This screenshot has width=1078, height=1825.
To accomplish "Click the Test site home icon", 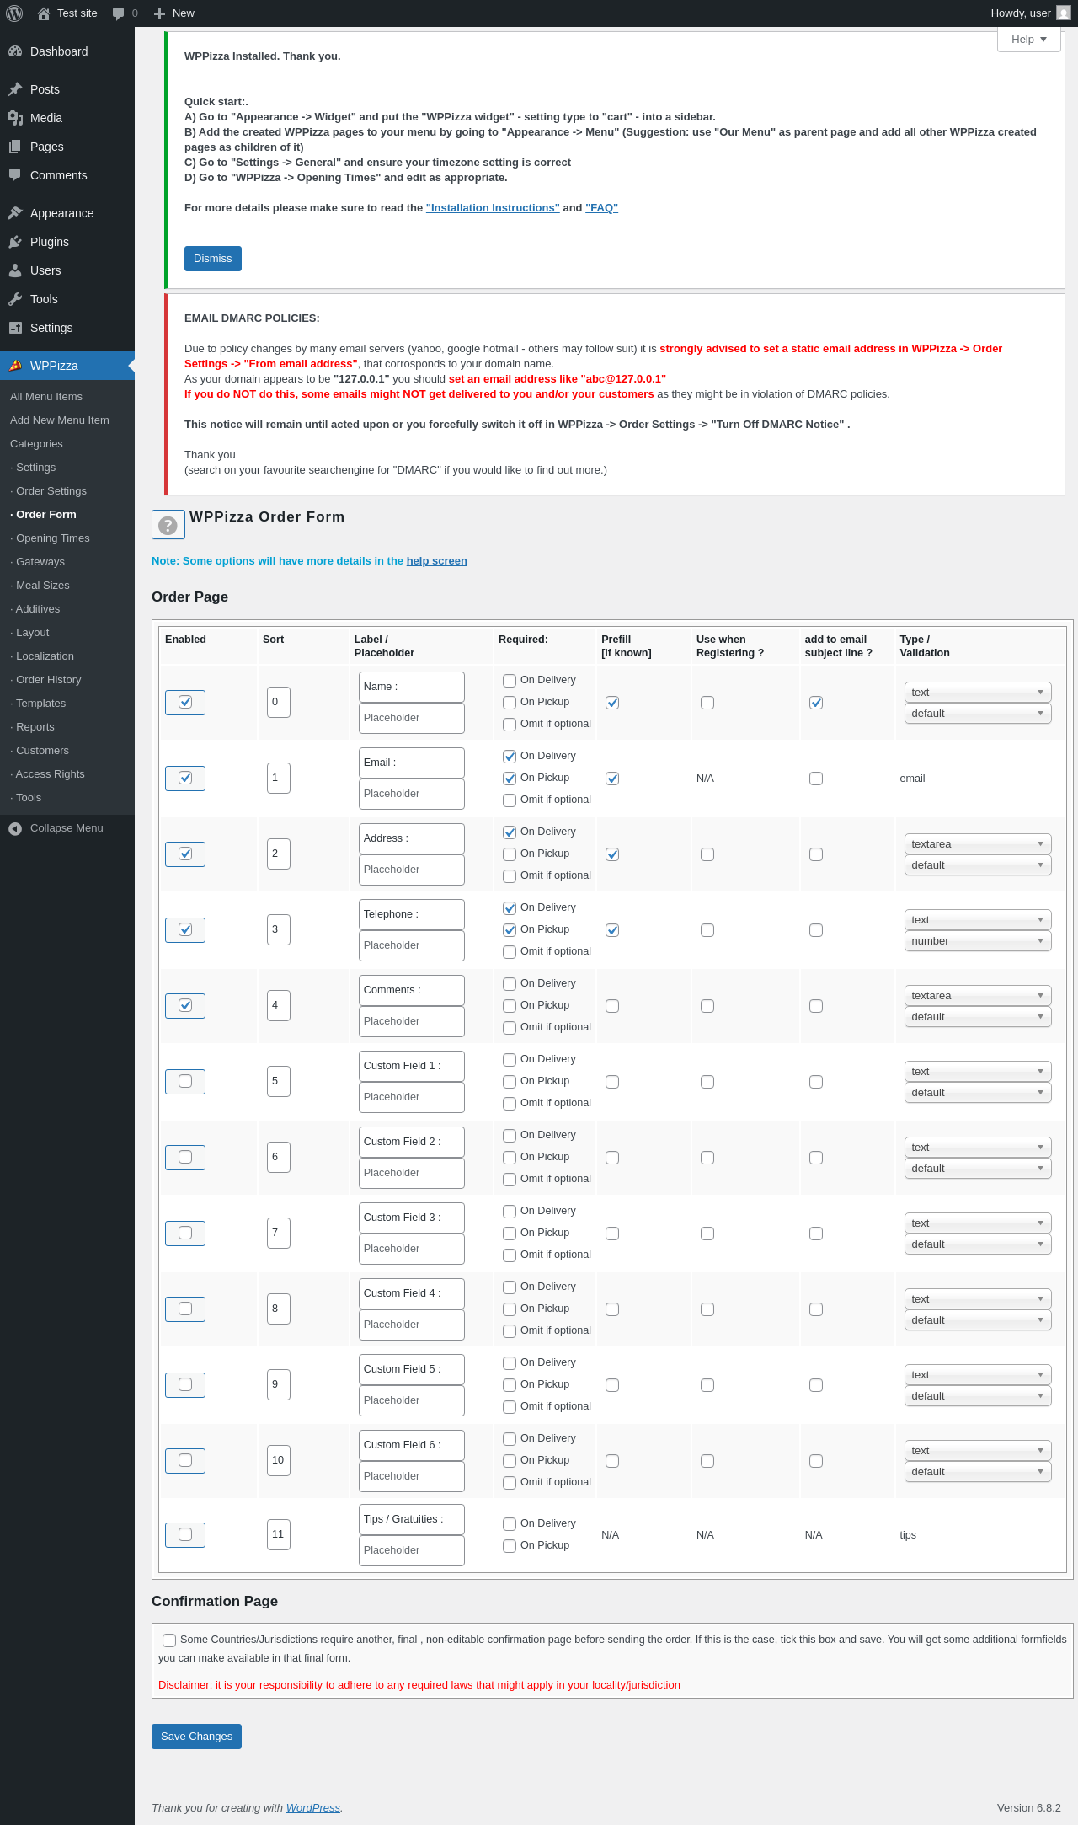I will [44, 13].
